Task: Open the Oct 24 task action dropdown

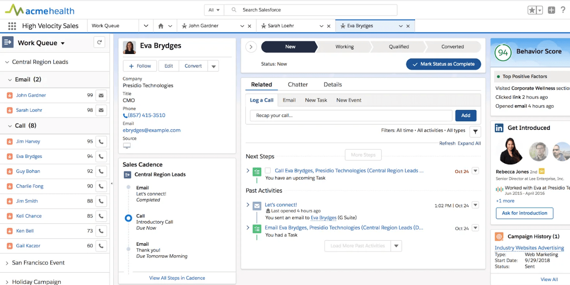Action: 475,171
